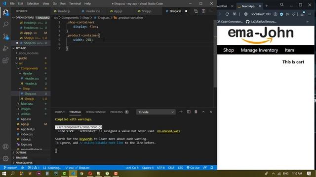Split the terminal panel
This screenshot has width=316, height=177.
click(x=189, y=112)
